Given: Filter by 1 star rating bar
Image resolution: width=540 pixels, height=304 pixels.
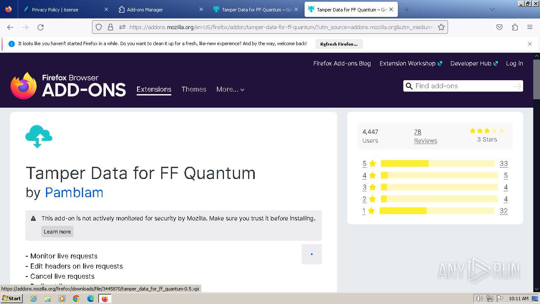Looking at the screenshot, I should (437, 211).
